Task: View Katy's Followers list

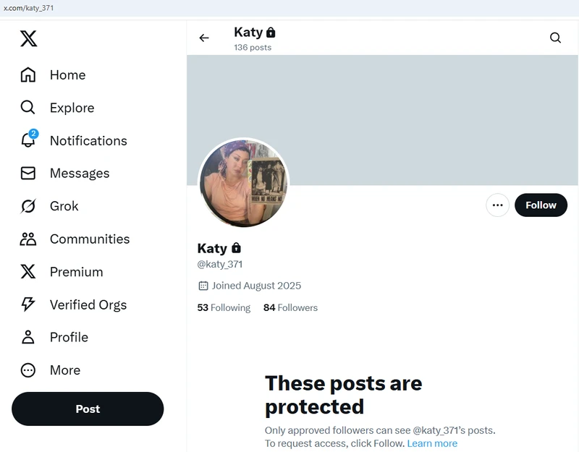Action: [290, 307]
